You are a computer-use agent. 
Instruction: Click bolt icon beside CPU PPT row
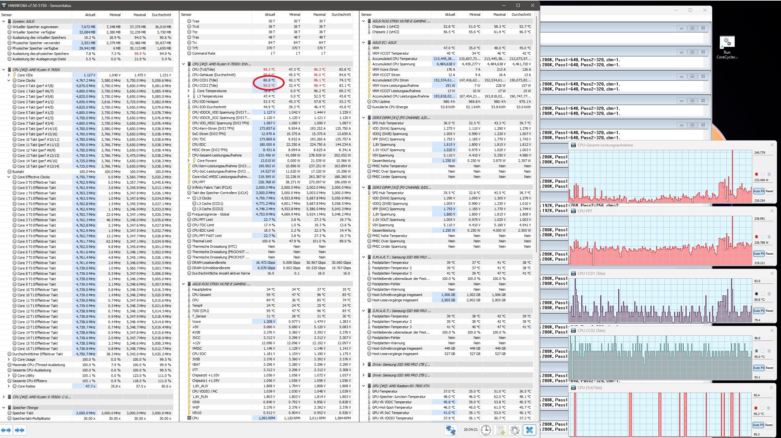(189, 182)
